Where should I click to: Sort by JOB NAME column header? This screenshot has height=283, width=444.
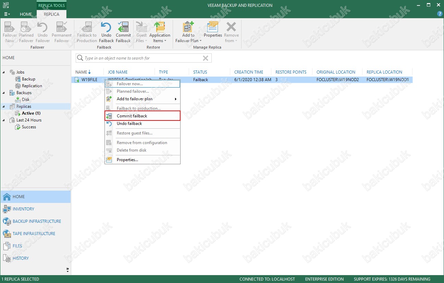click(118, 72)
